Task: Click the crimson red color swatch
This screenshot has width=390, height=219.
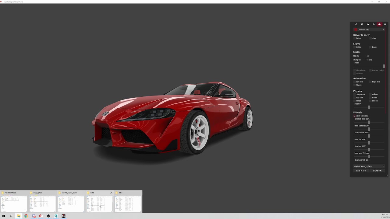Action: point(356,30)
